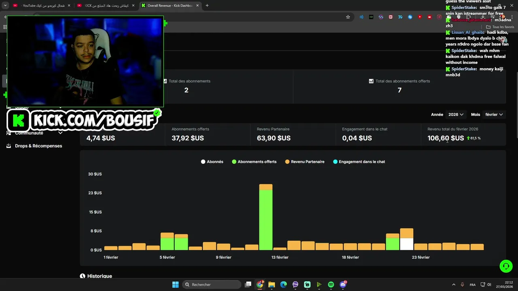The width and height of the screenshot is (518, 291).
Task: Click the Historique clock icon
Action: point(83,276)
